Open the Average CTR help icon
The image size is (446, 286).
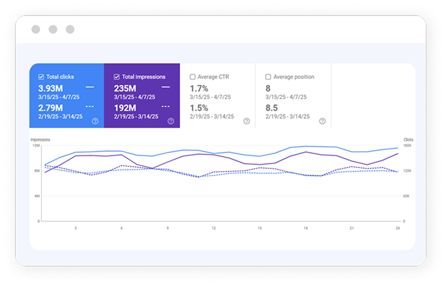[246, 121]
